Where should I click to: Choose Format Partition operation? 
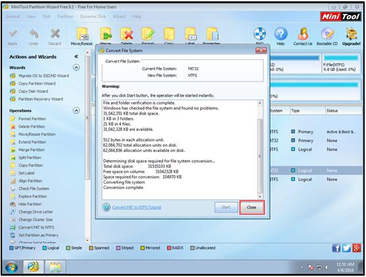[32, 119]
